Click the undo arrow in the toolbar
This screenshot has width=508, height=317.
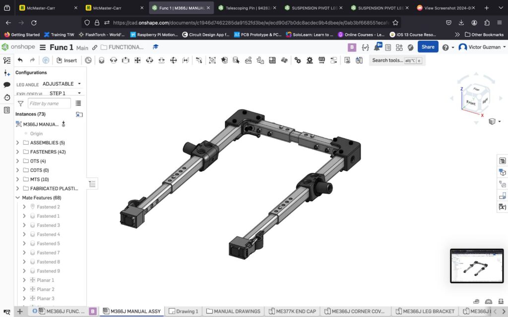(20, 60)
